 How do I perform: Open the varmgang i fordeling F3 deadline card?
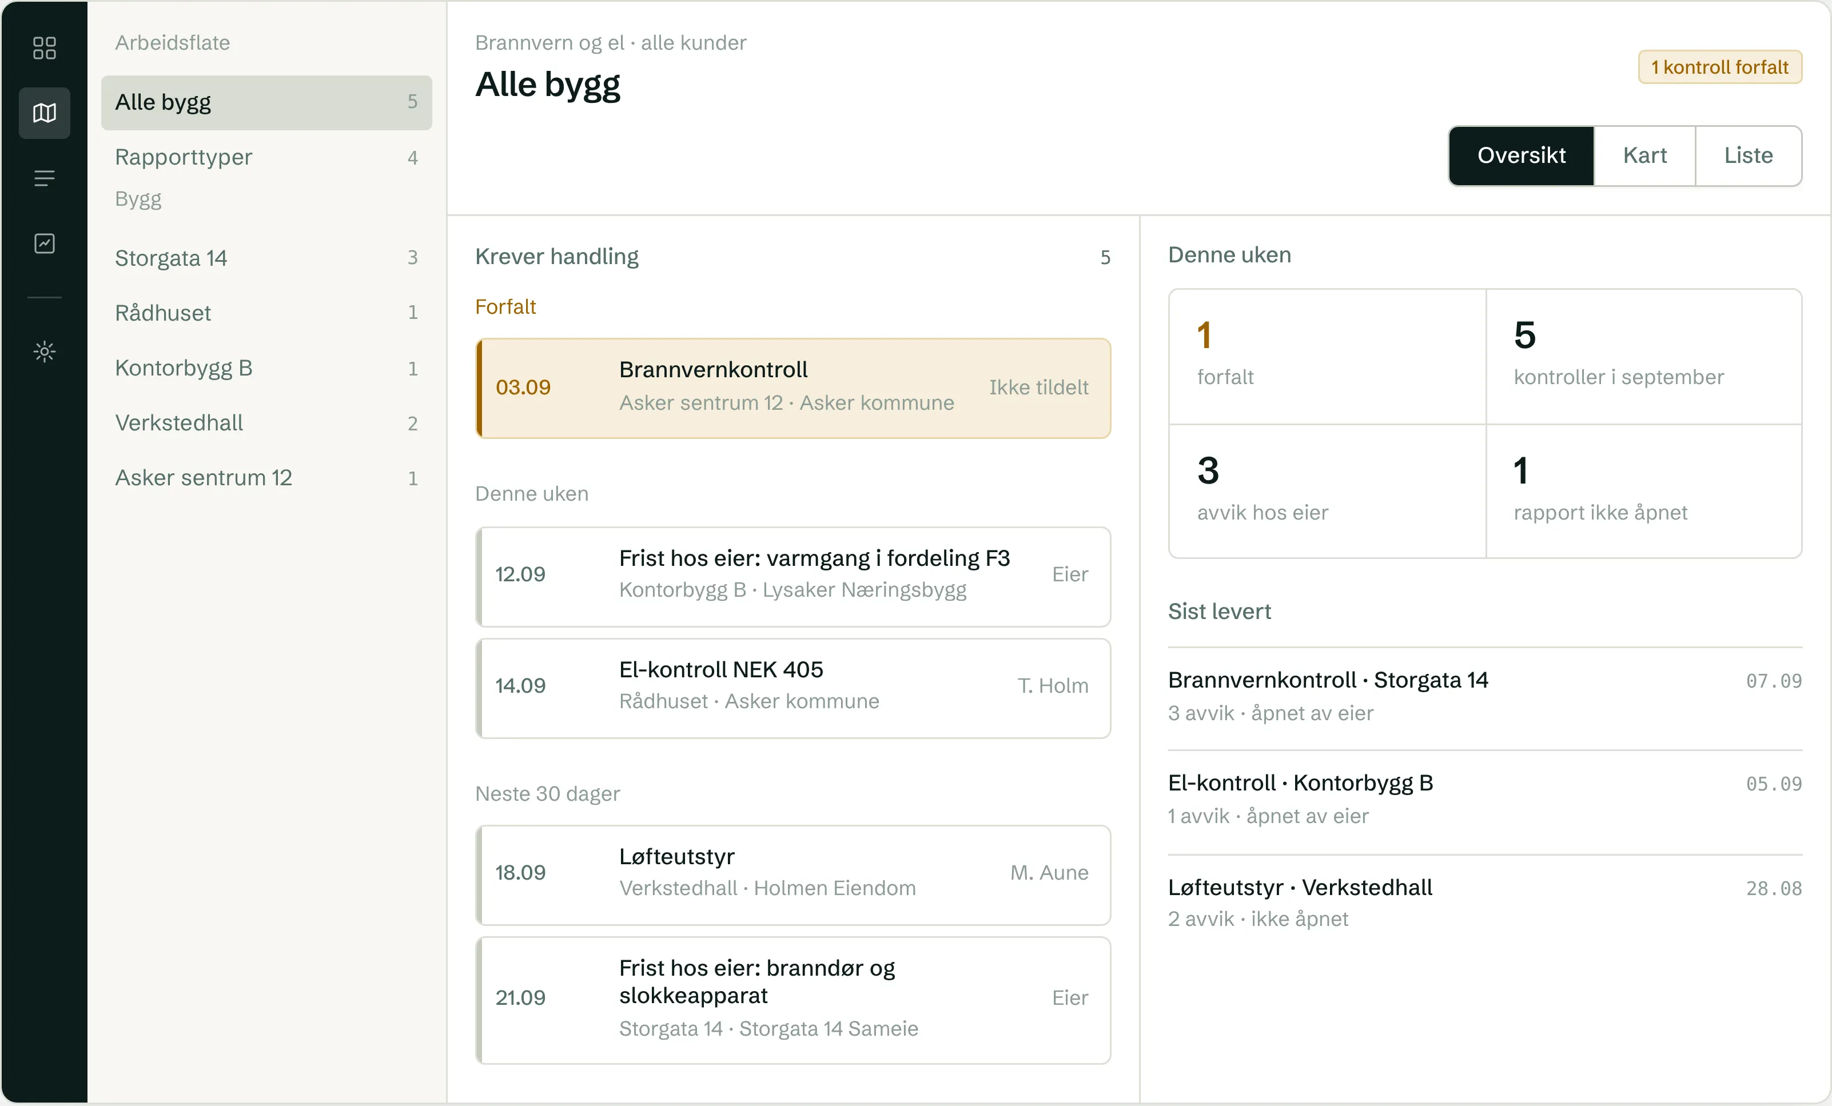point(793,577)
